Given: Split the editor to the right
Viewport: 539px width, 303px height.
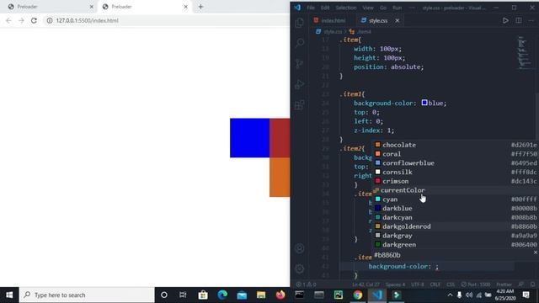Looking at the screenshot, I should pyautogui.click(x=519, y=20).
